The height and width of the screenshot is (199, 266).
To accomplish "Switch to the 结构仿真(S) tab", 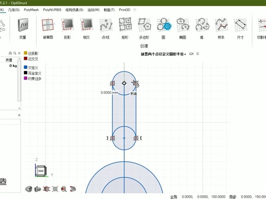I will pyautogui.click(x=74, y=10).
